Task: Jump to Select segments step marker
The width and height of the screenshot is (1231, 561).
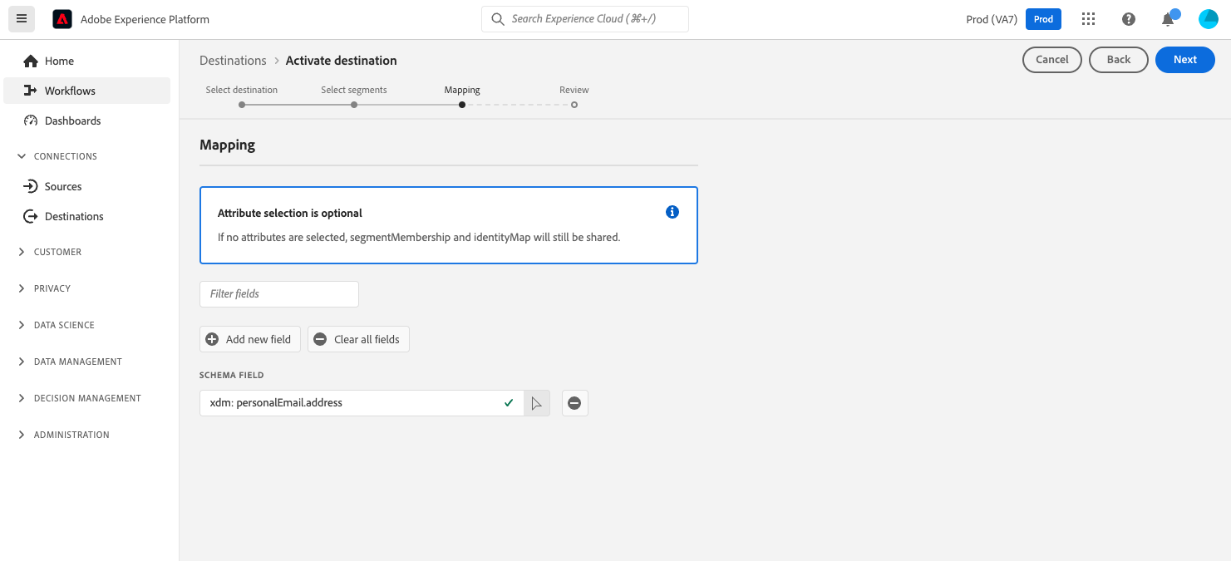Action: (x=354, y=105)
